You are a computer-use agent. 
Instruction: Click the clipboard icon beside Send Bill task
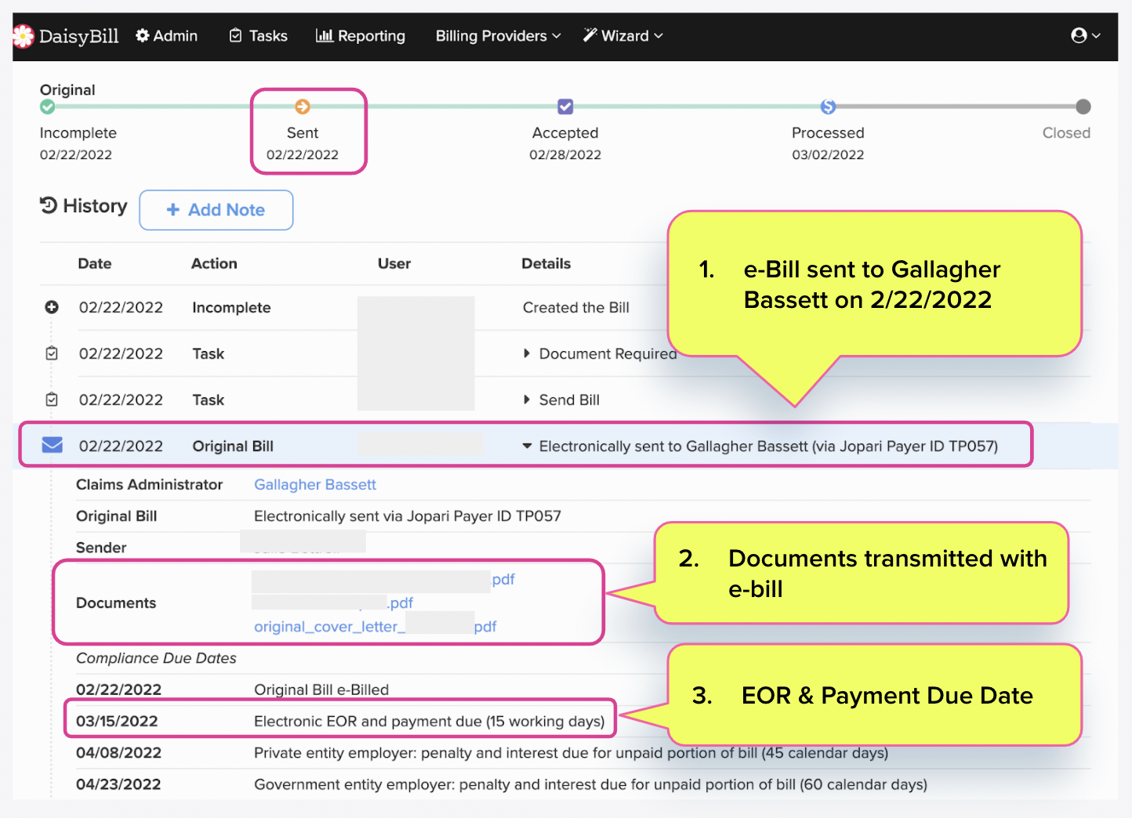pos(52,400)
